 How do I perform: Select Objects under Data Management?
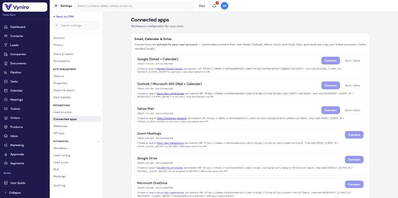click(x=59, y=76)
